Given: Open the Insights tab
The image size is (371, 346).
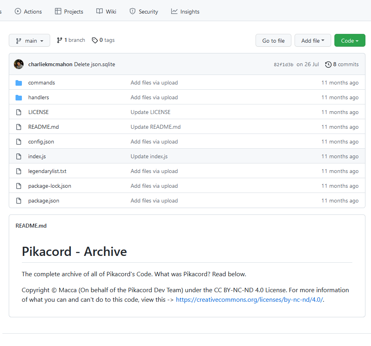Looking at the screenshot, I should click(185, 12).
